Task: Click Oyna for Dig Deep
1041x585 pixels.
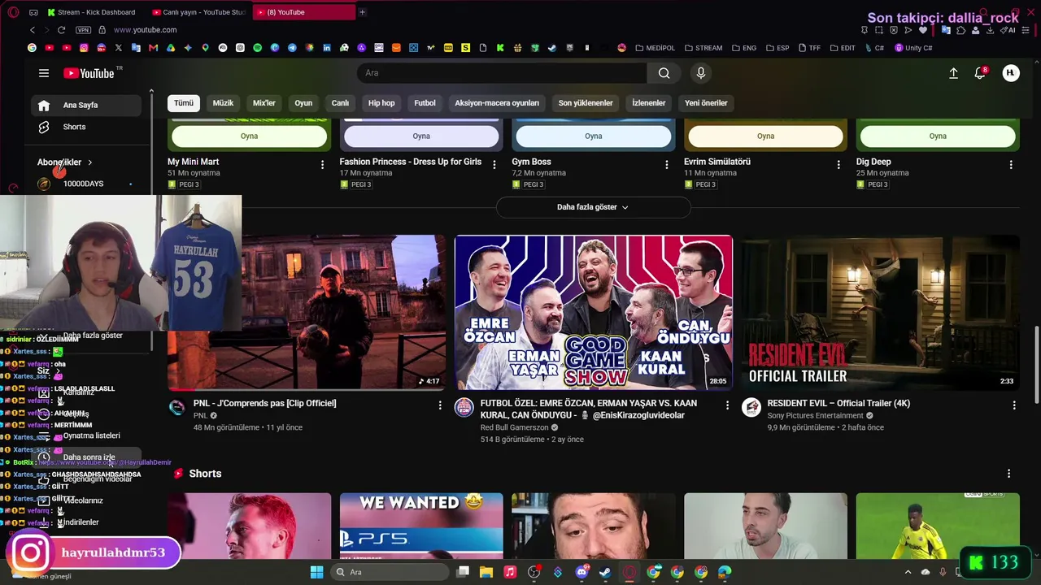Action: pyautogui.click(x=938, y=136)
